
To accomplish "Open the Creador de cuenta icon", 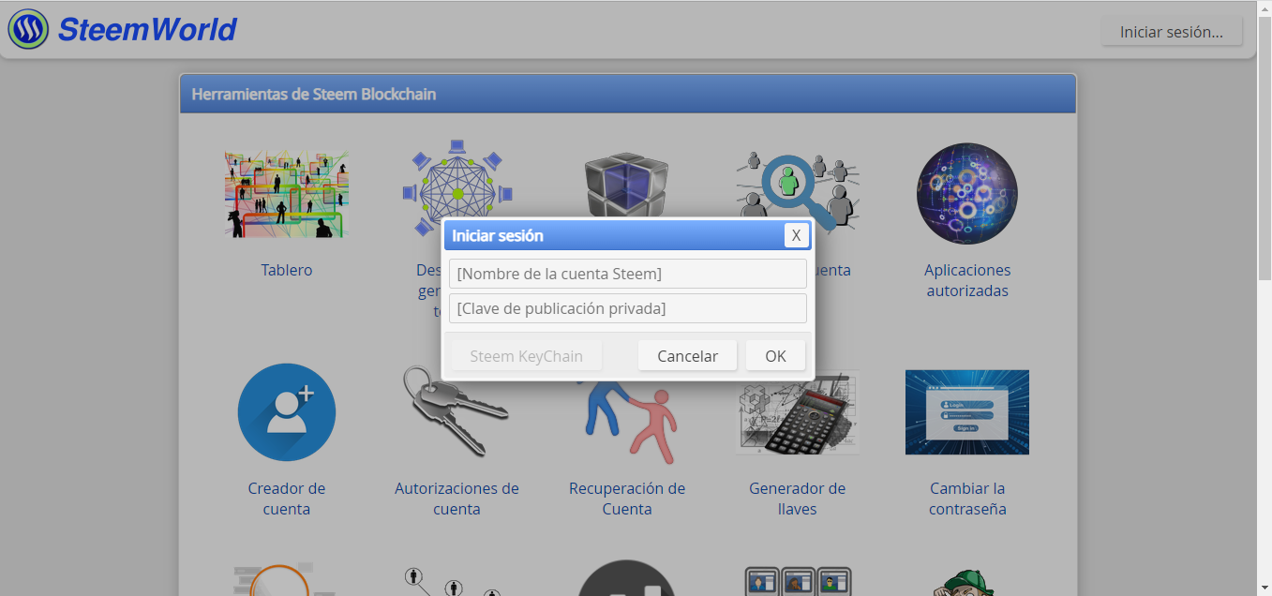I will point(287,412).
